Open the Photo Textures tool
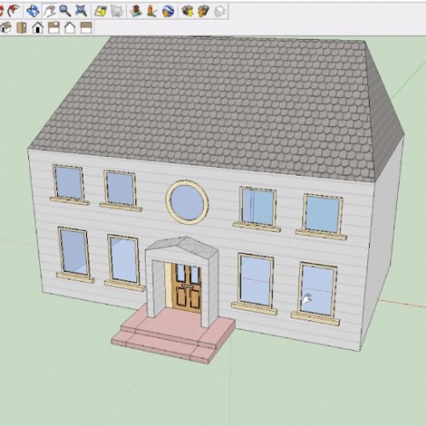The width and height of the screenshot is (426, 426). click(x=152, y=11)
